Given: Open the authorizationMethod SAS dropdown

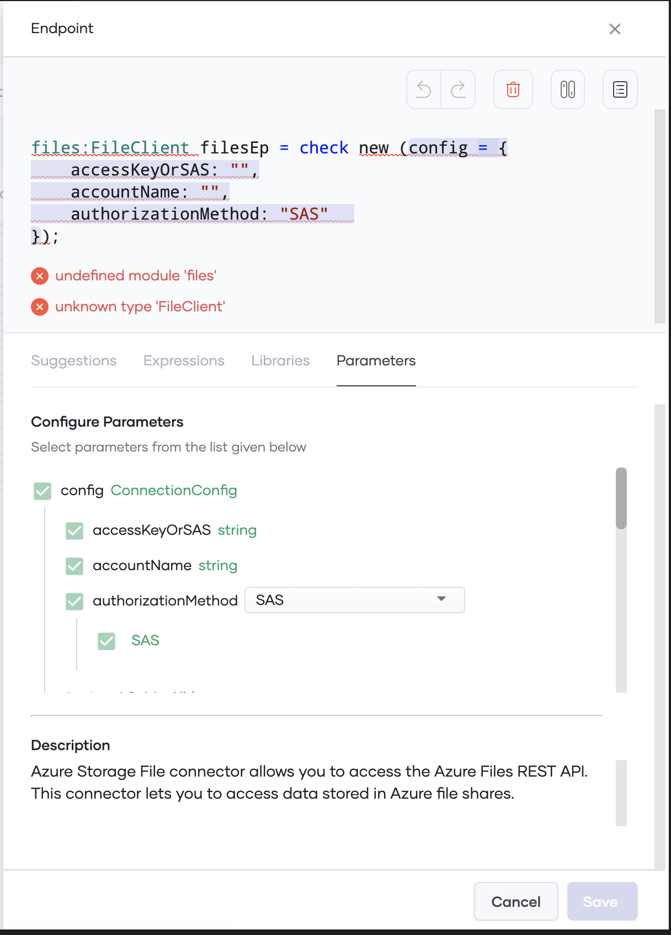Looking at the screenshot, I should click(355, 600).
